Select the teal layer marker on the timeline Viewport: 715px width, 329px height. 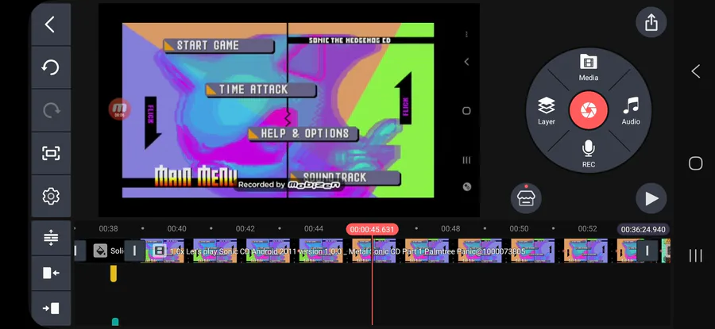pyautogui.click(x=115, y=322)
